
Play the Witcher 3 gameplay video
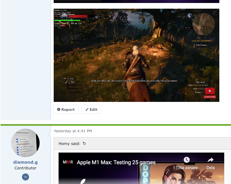coord(136,55)
